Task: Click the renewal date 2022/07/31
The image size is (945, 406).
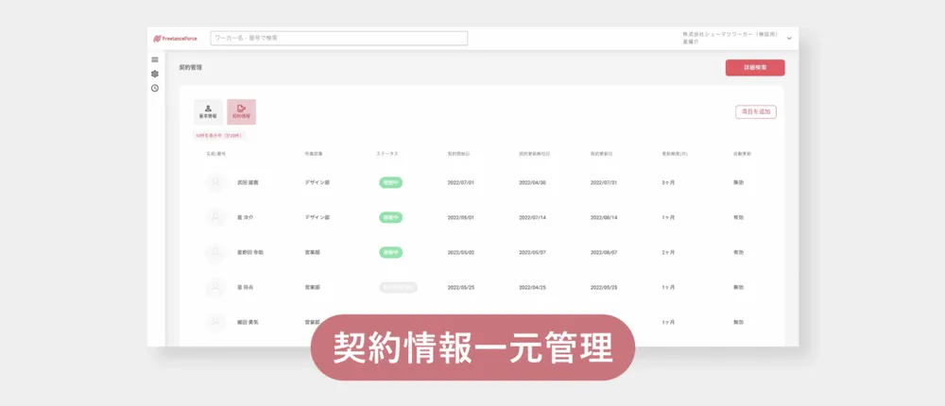Action: tap(604, 182)
